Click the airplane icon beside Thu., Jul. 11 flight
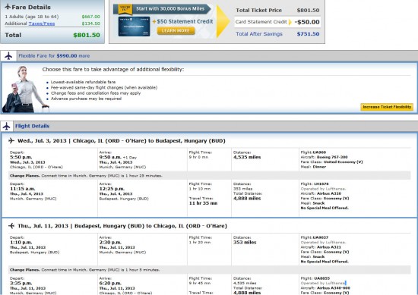 coord(11,226)
